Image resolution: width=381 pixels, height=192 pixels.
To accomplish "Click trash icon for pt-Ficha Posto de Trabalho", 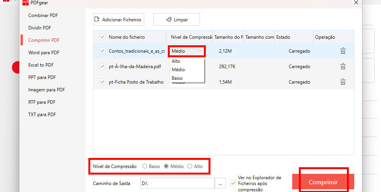I will [343, 82].
